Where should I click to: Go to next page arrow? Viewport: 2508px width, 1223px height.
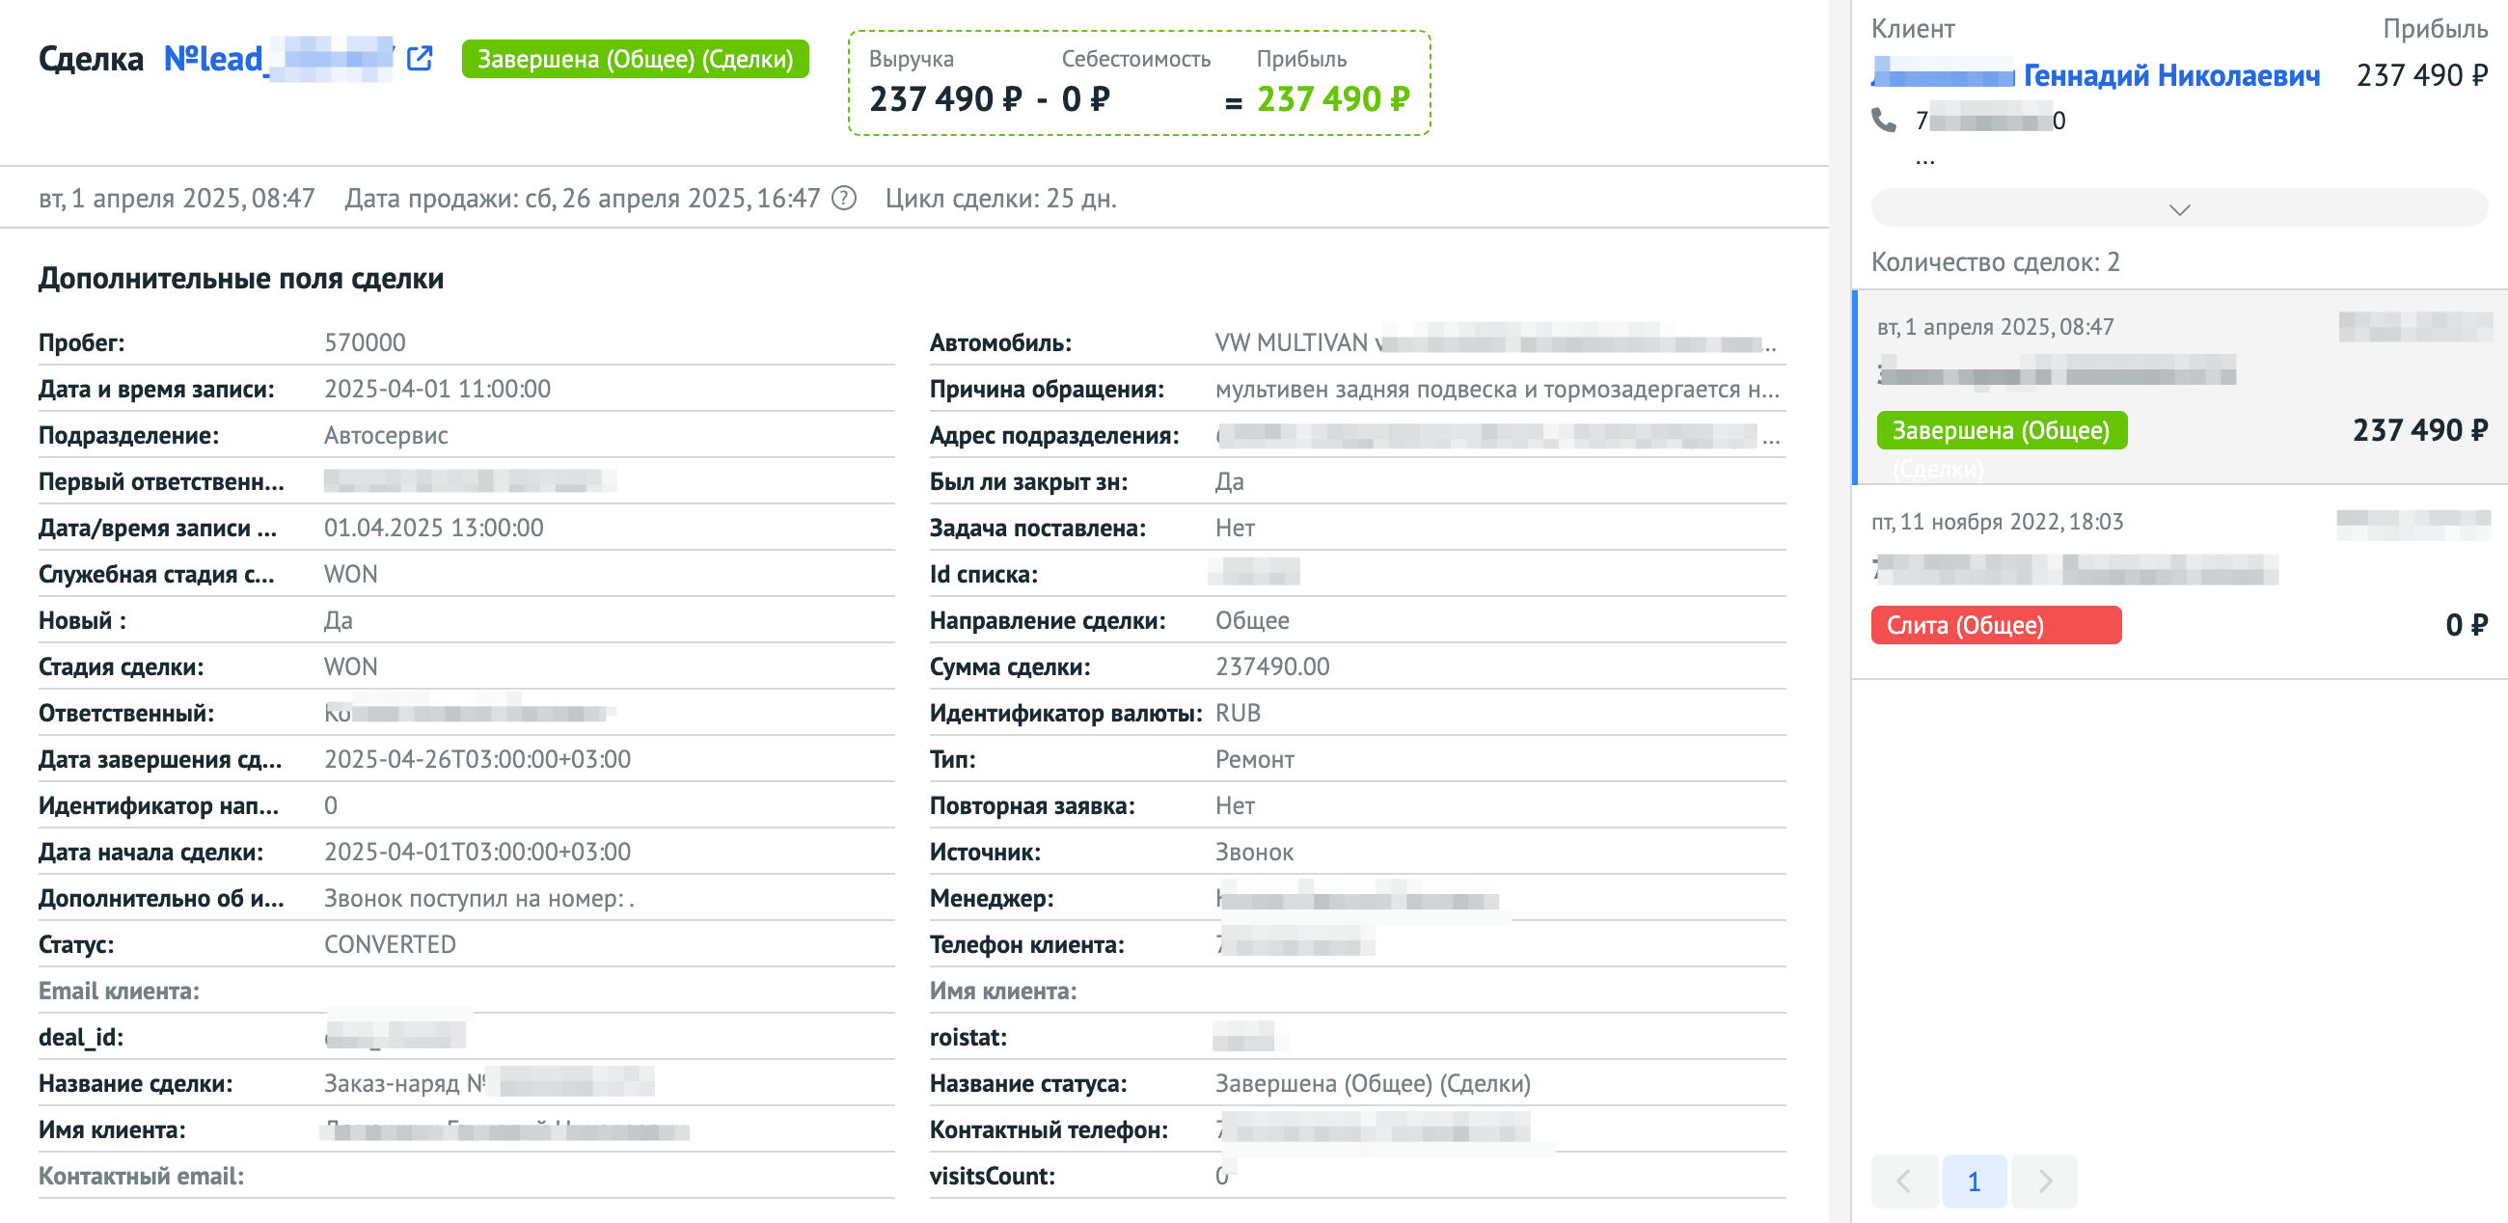click(x=2045, y=1182)
